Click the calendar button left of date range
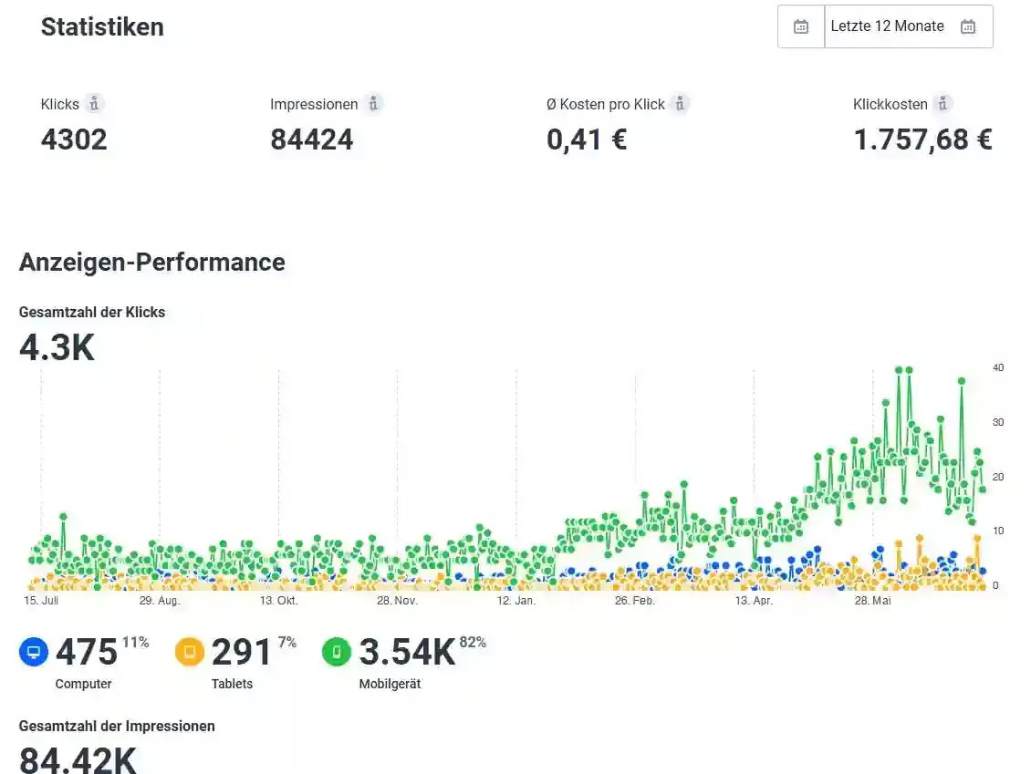Viewport: 1031px width, 774px height. coord(800,26)
